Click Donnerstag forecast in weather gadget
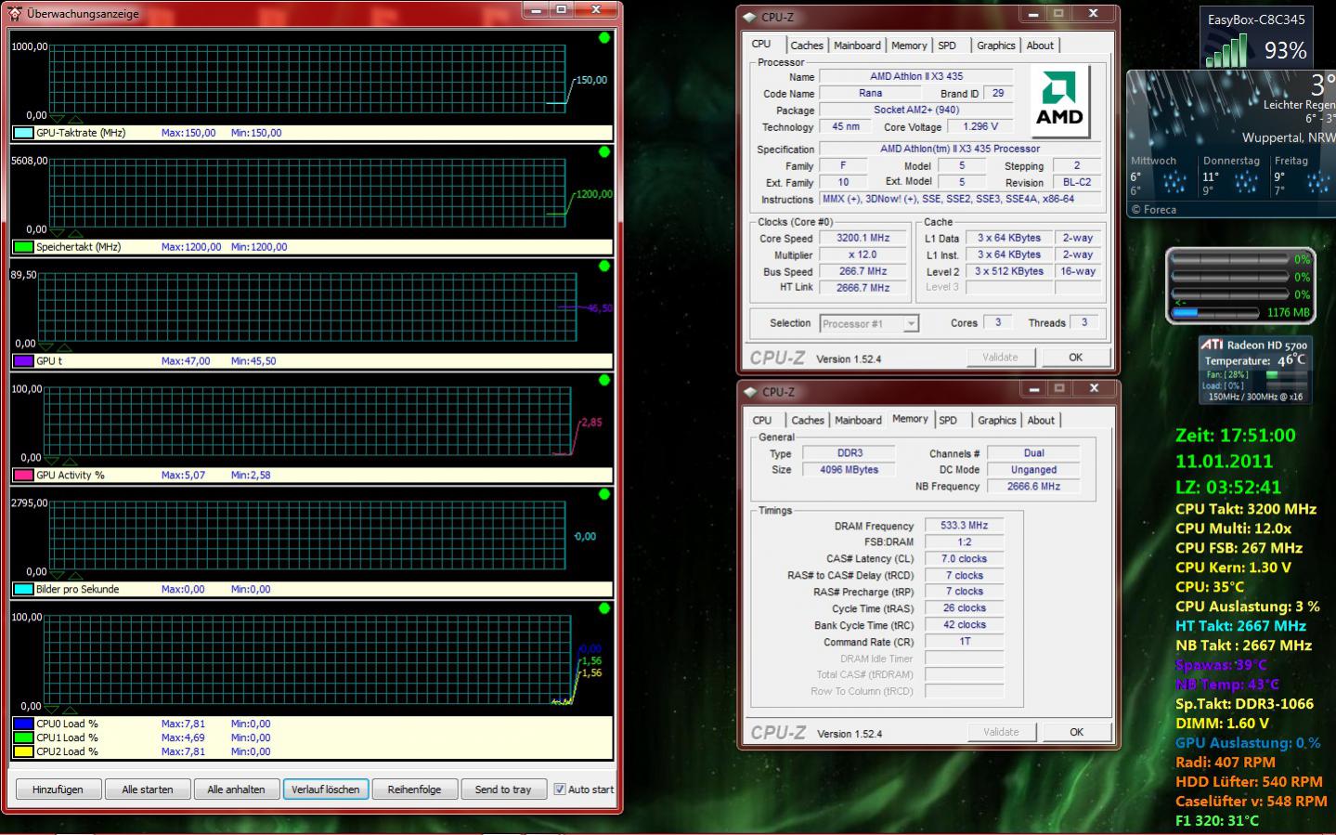The width and height of the screenshot is (1336, 835). click(x=1231, y=175)
